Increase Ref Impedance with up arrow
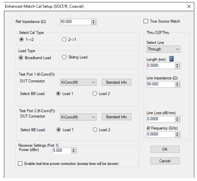197x181 pixels. (x=93, y=20)
